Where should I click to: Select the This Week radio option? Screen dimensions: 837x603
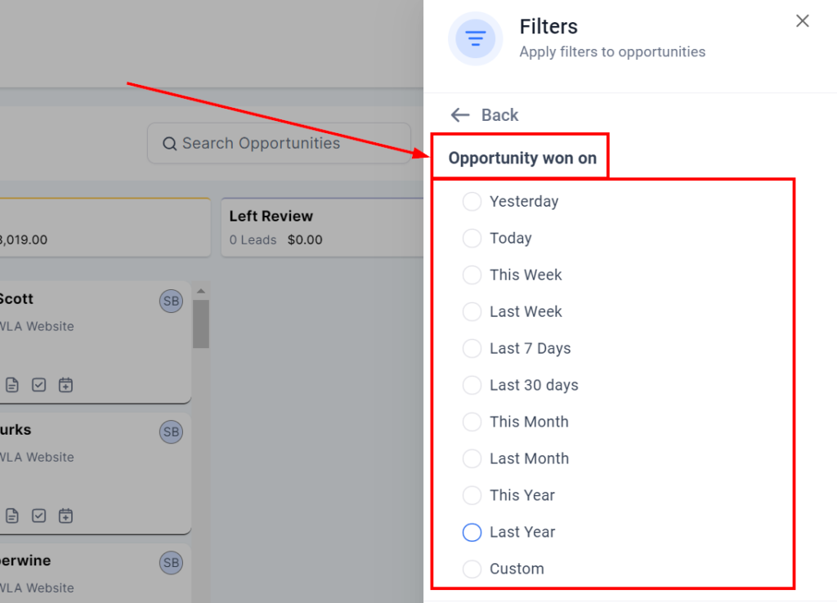[472, 275]
